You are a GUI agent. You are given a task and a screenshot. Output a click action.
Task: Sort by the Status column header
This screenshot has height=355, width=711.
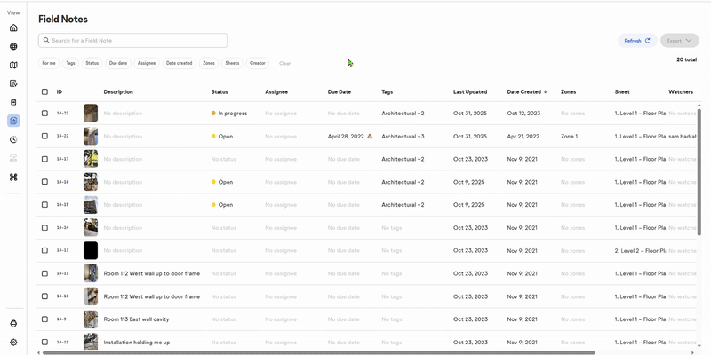tap(220, 92)
